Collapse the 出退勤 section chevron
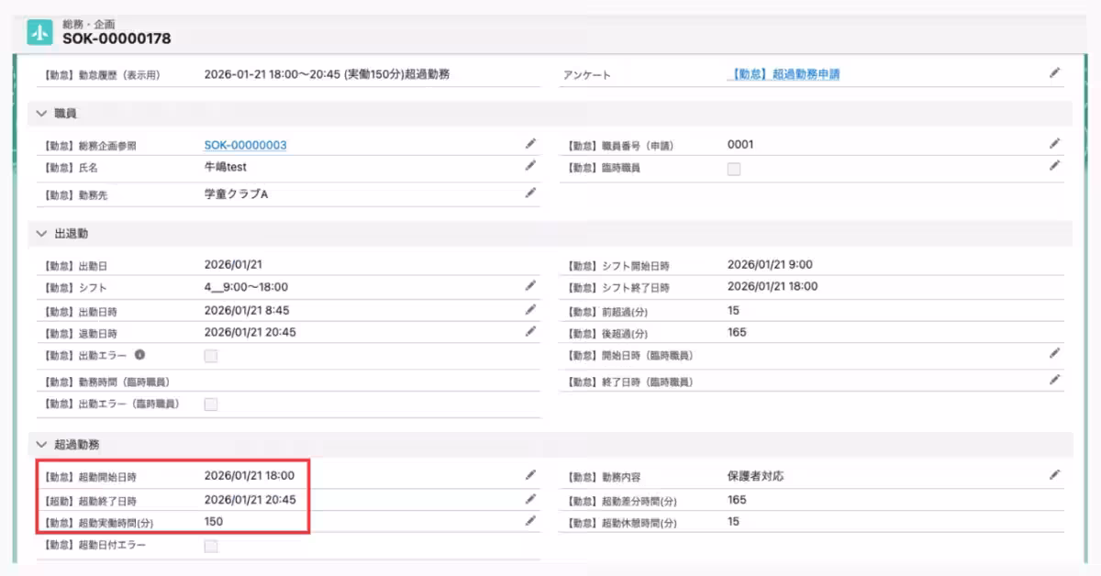 coord(41,234)
